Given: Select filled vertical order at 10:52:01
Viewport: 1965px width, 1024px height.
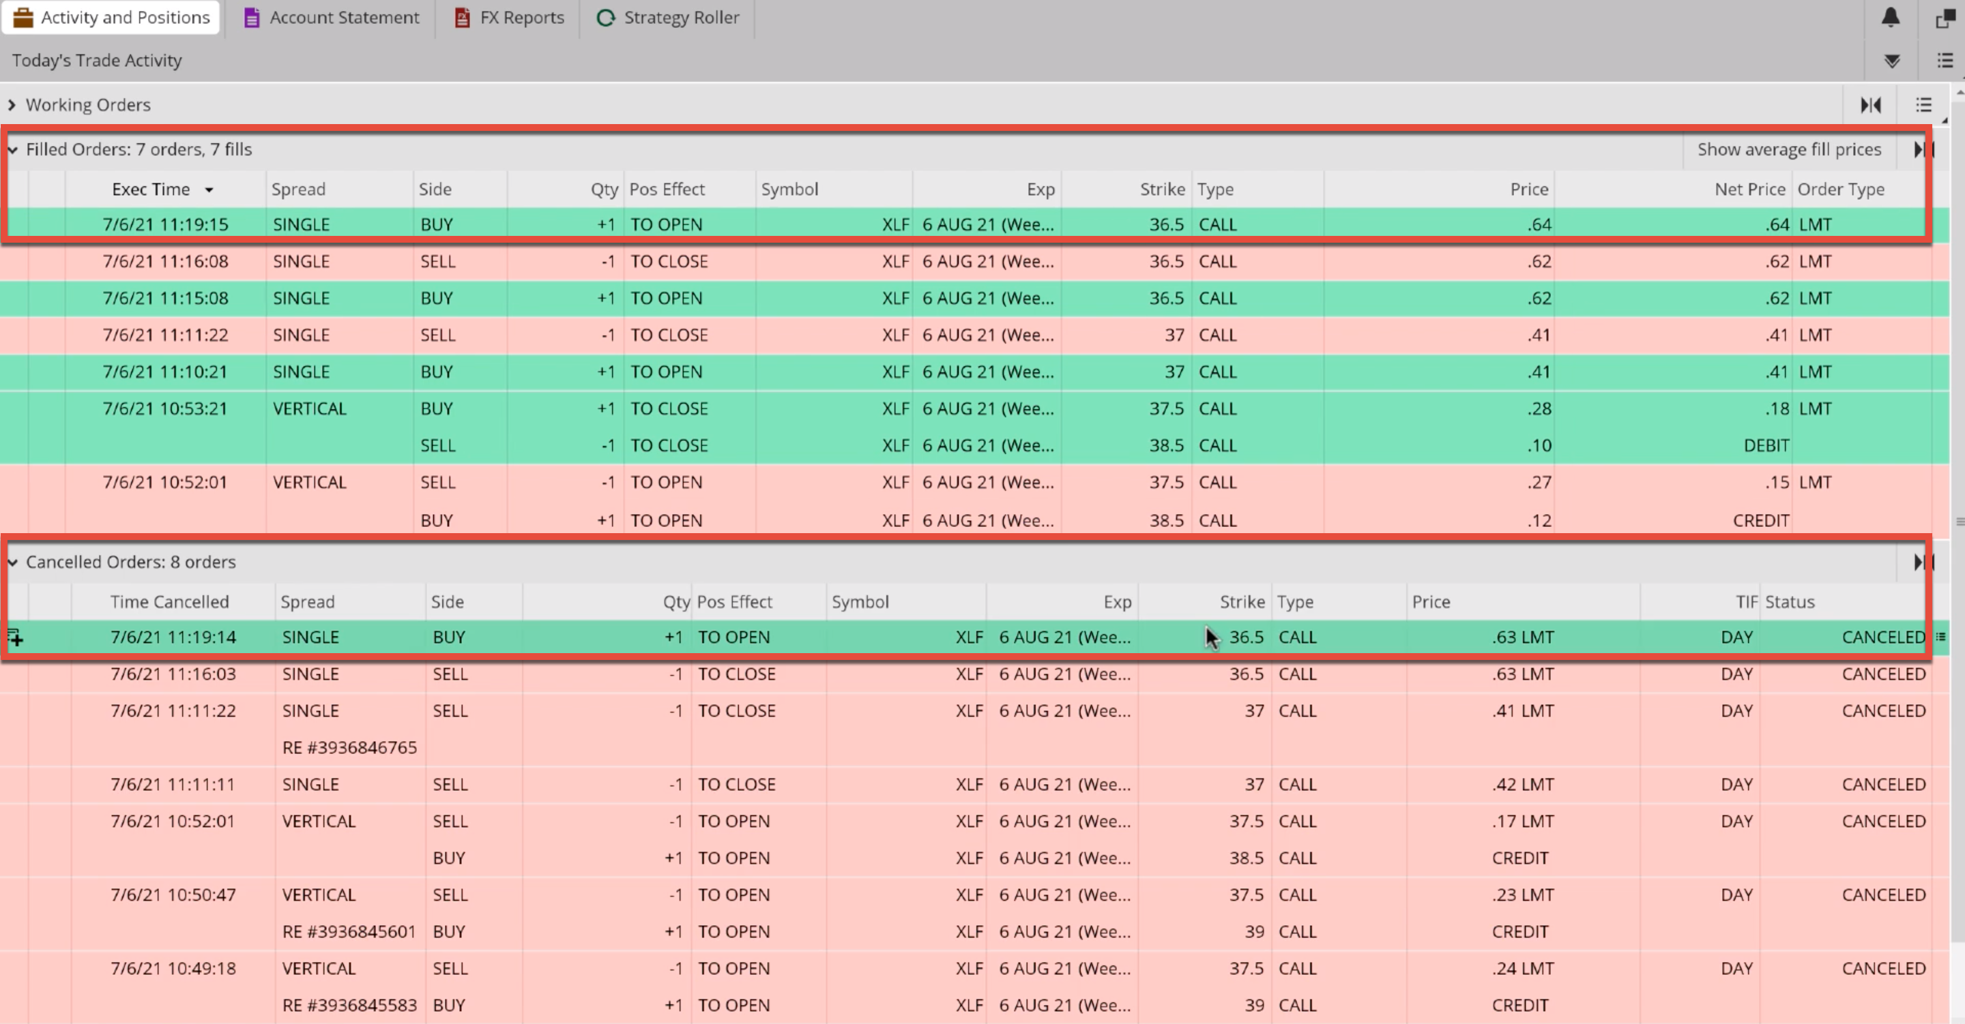Looking at the screenshot, I should coord(975,500).
